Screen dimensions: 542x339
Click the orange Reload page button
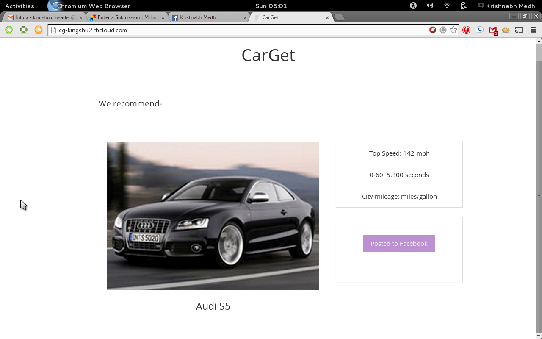pyautogui.click(x=39, y=30)
